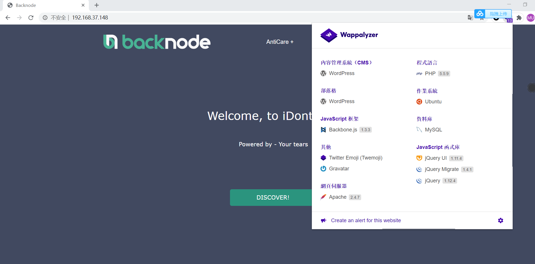The width and height of the screenshot is (535, 264).
Task: Click the 資料庫 category heading
Action: click(424, 119)
